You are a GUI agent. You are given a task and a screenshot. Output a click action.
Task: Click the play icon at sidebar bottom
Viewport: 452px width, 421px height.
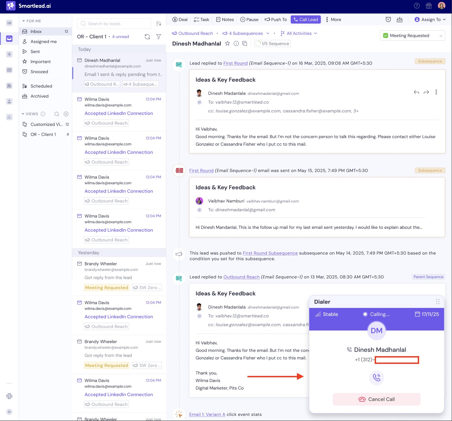(9, 412)
